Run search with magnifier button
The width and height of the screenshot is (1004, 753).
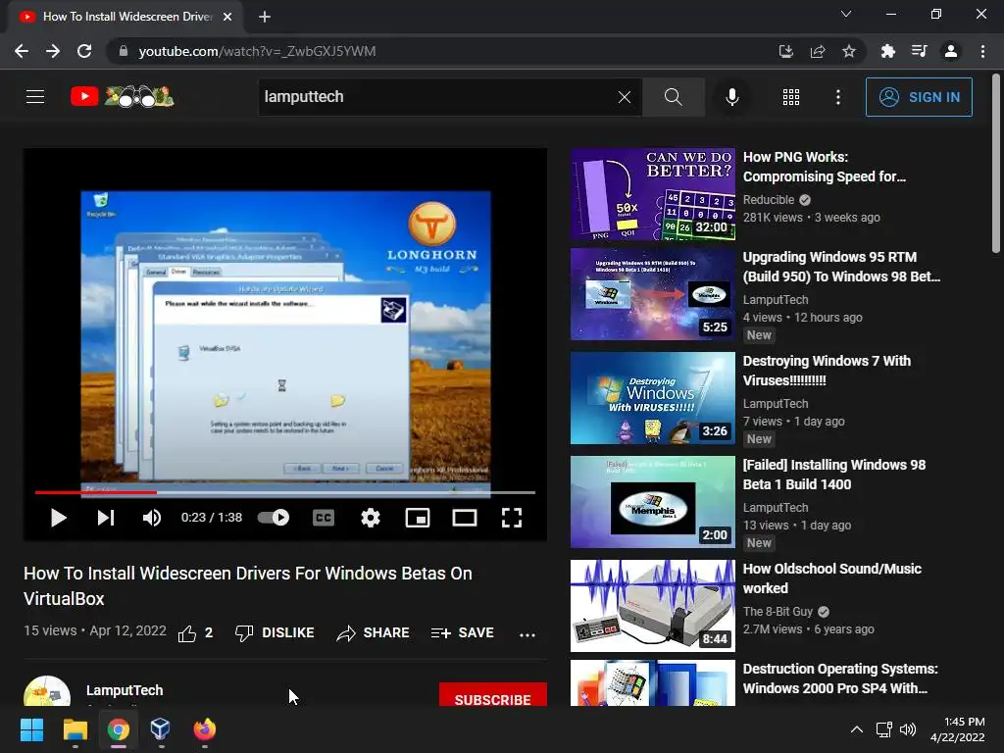[673, 97]
